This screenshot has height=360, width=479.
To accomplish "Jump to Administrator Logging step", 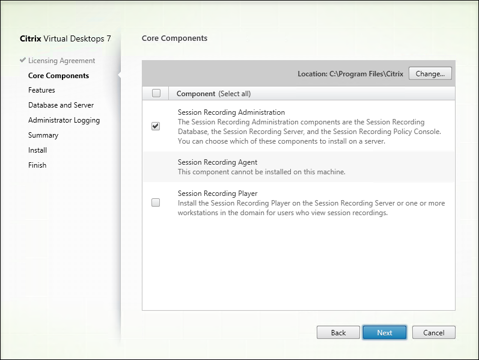I will point(64,120).
